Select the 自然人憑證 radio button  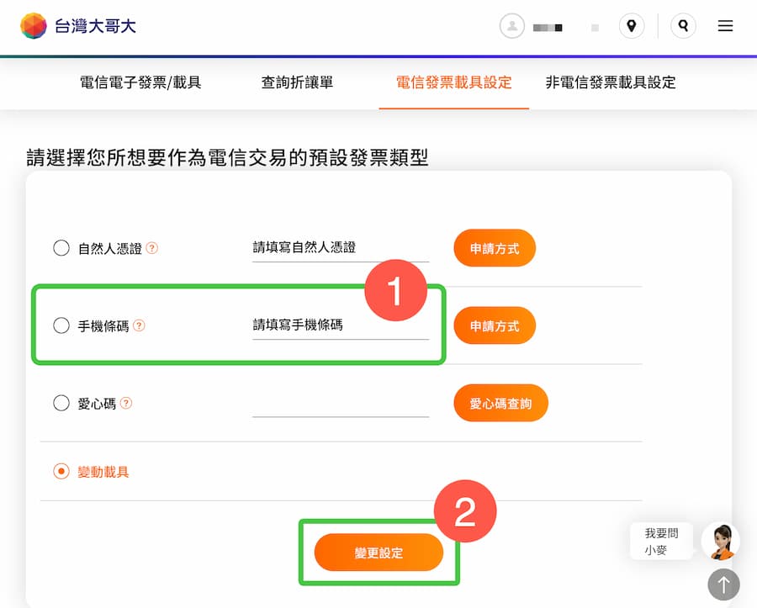pos(61,247)
